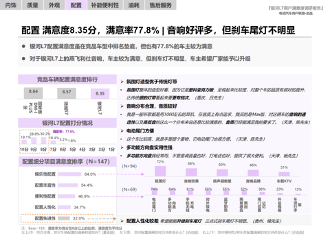
Task: Click the 8.35 银河L7 score bar
Action: [x=100, y=94]
